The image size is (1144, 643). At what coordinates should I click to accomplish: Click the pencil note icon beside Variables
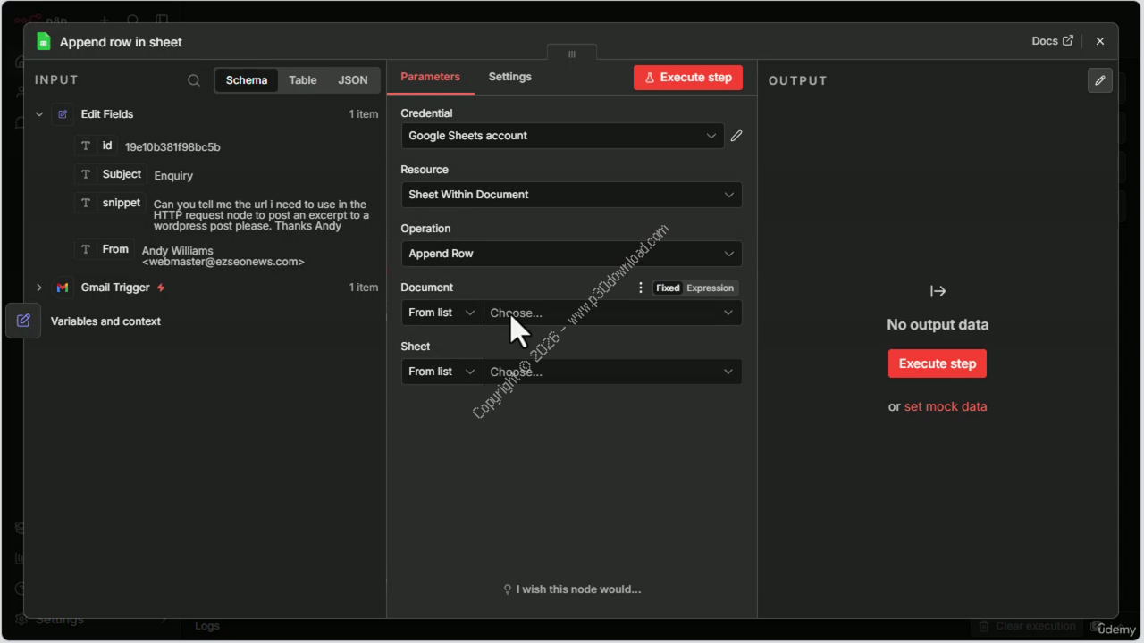(23, 321)
